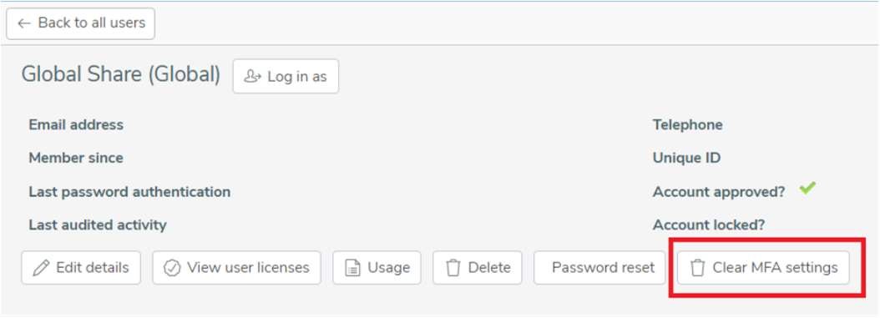Go back to all users
Image resolution: width=880 pixels, height=318 pixels.
81,23
